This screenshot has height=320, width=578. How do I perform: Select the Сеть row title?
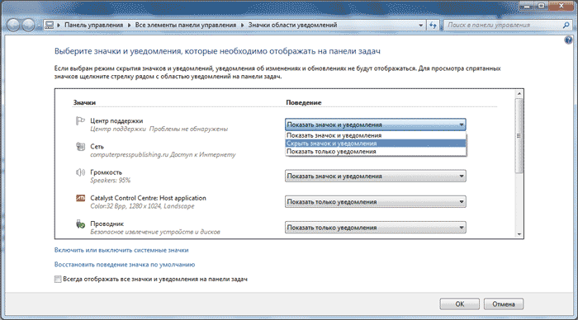click(97, 147)
